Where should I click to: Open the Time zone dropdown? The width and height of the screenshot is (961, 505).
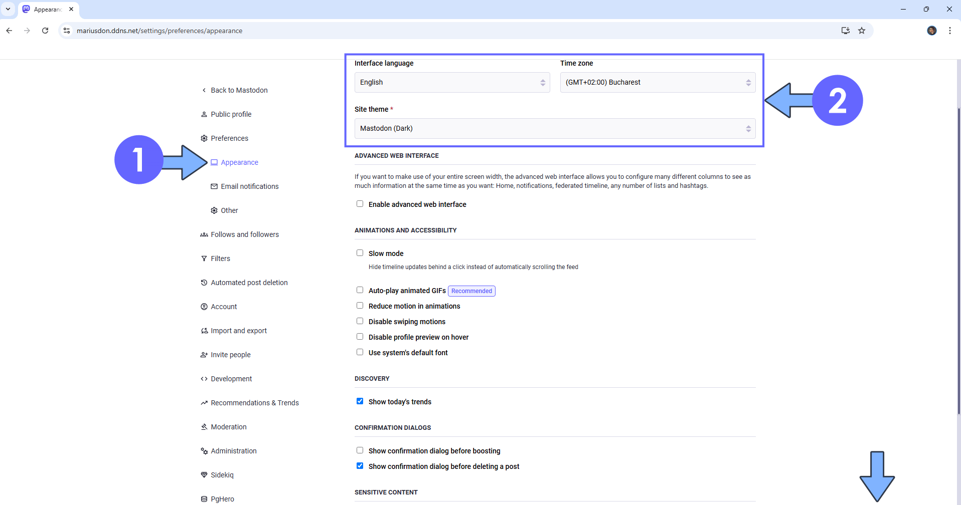(658, 83)
